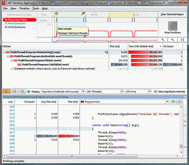Click the down scroll arrow of source view
This screenshot has height=165, width=189.
click(x=181, y=152)
